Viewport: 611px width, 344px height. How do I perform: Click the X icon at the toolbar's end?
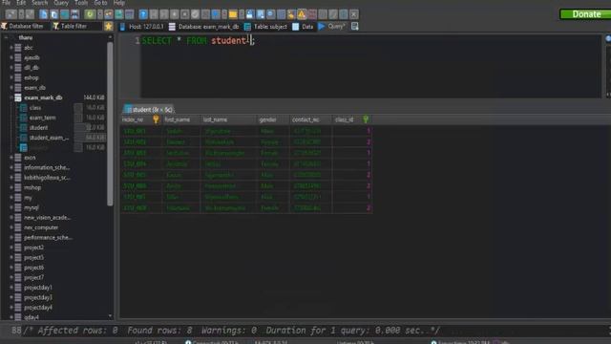click(353, 14)
